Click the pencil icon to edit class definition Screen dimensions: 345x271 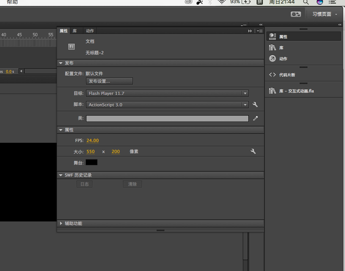255,118
